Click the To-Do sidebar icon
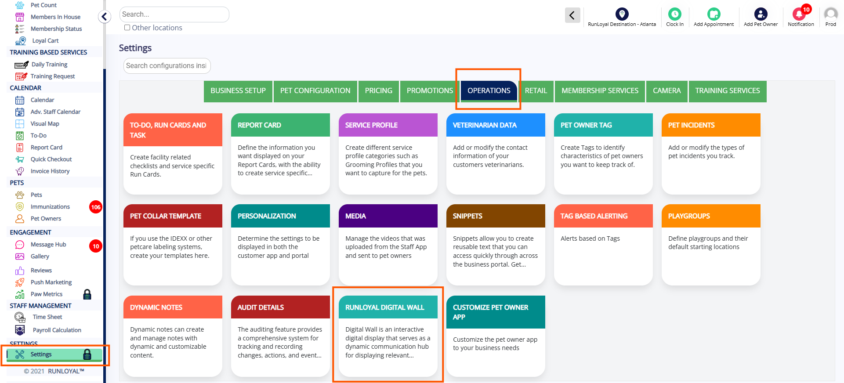 [20, 136]
